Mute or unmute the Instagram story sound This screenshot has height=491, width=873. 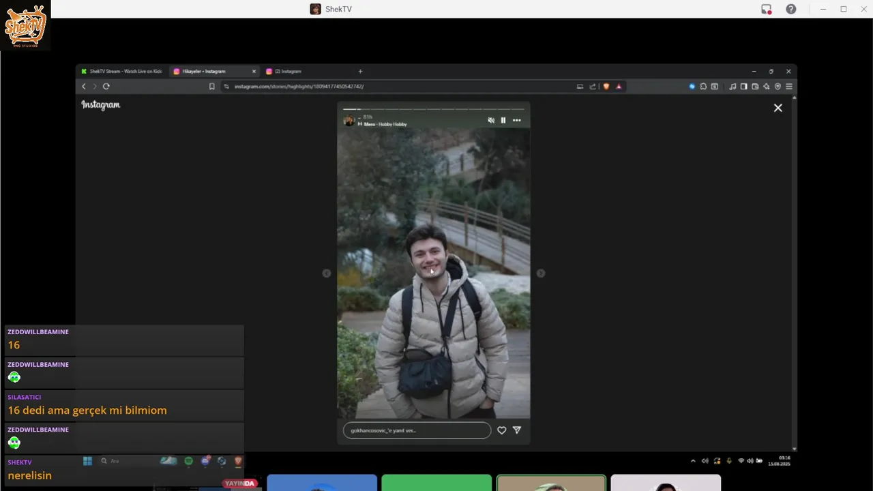click(x=491, y=120)
